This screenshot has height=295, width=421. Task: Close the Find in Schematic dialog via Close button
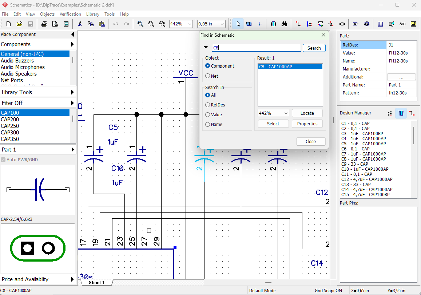[x=311, y=141]
